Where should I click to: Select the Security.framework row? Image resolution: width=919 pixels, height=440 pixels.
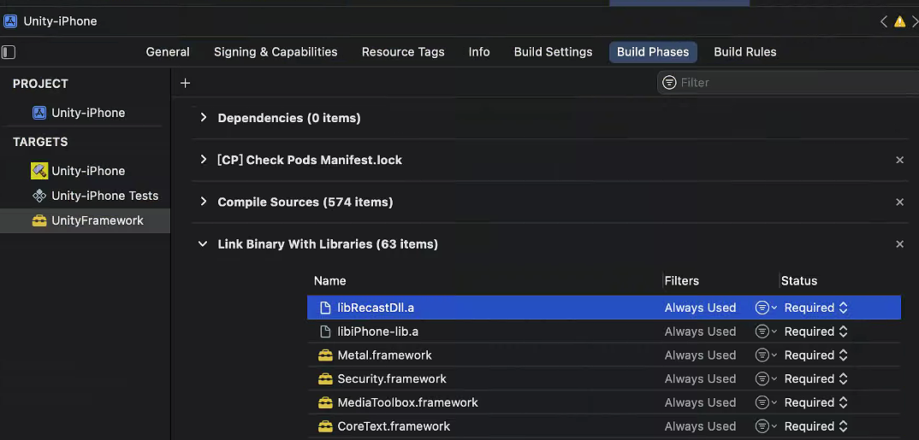[603, 378]
